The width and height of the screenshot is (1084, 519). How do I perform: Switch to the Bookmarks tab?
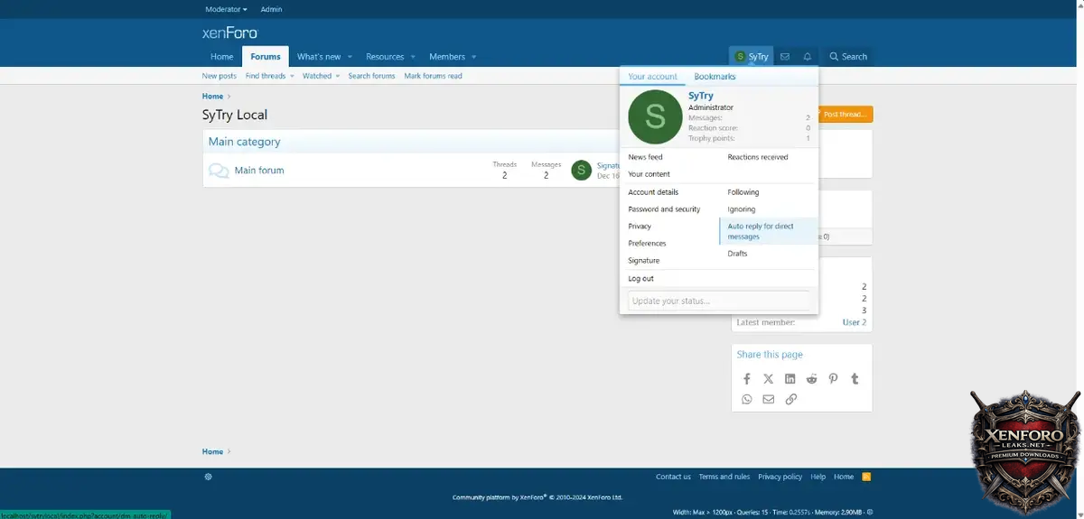click(x=715, y=77)
